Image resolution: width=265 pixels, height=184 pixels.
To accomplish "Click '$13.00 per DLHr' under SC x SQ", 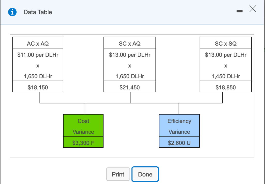I will (x=226, y=55).
